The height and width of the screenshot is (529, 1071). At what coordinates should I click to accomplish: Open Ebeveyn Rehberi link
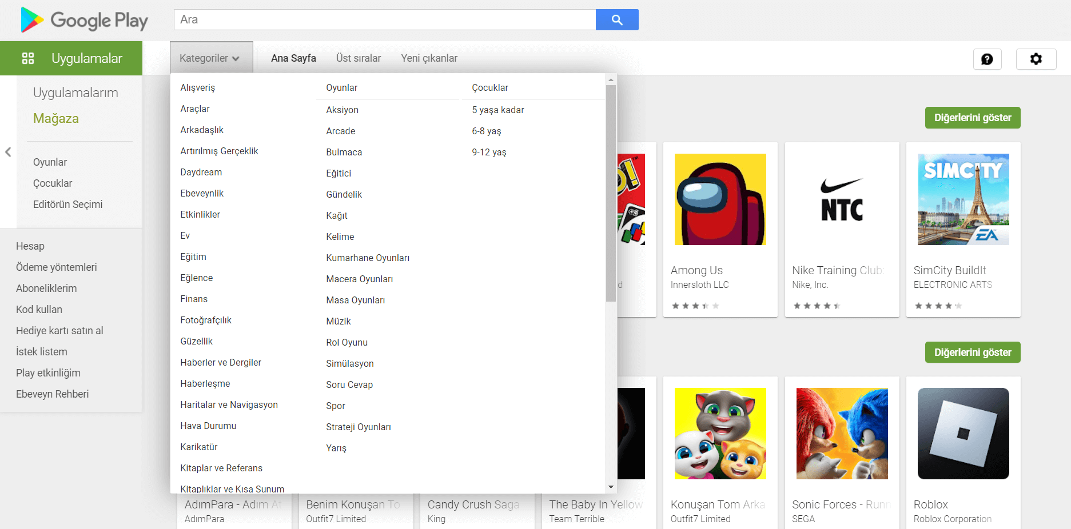52,394
